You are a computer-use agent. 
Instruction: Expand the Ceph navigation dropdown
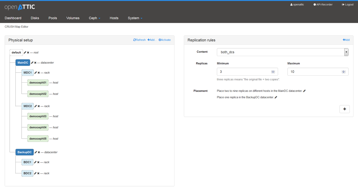95,18
